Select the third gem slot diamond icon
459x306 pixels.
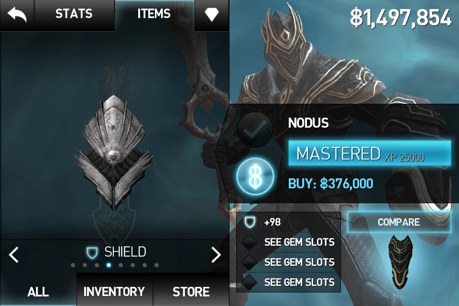249,282
